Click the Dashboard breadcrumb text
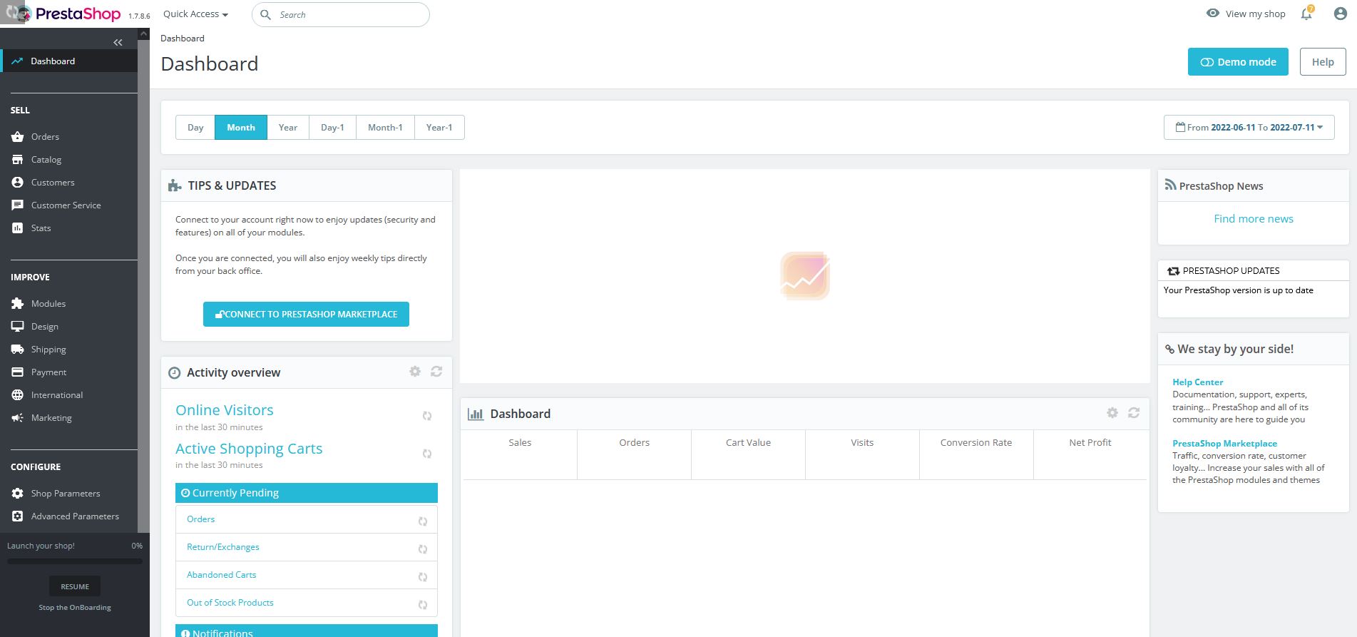 (183, 39)
